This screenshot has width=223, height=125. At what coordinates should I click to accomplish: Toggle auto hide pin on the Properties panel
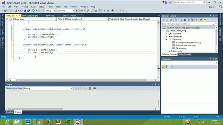tap(213, 59)
